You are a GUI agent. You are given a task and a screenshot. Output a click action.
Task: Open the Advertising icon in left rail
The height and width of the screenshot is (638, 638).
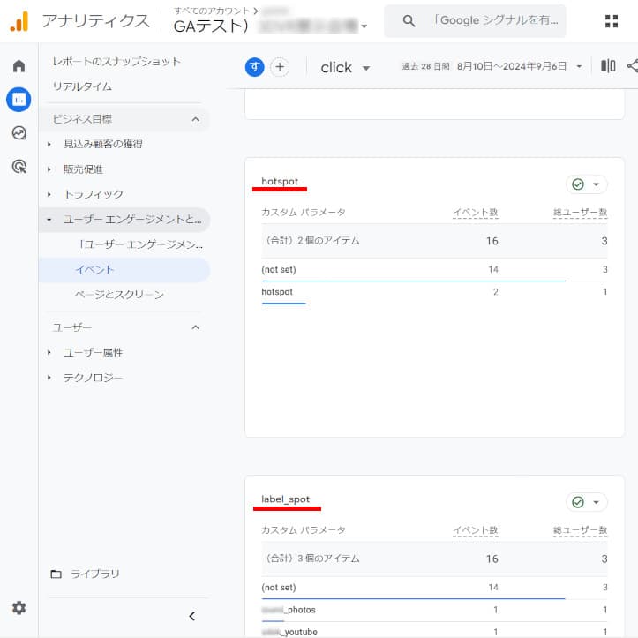19,166
